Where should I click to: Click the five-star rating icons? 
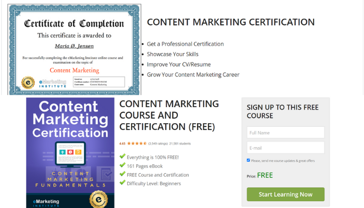(x=137, y=144)
